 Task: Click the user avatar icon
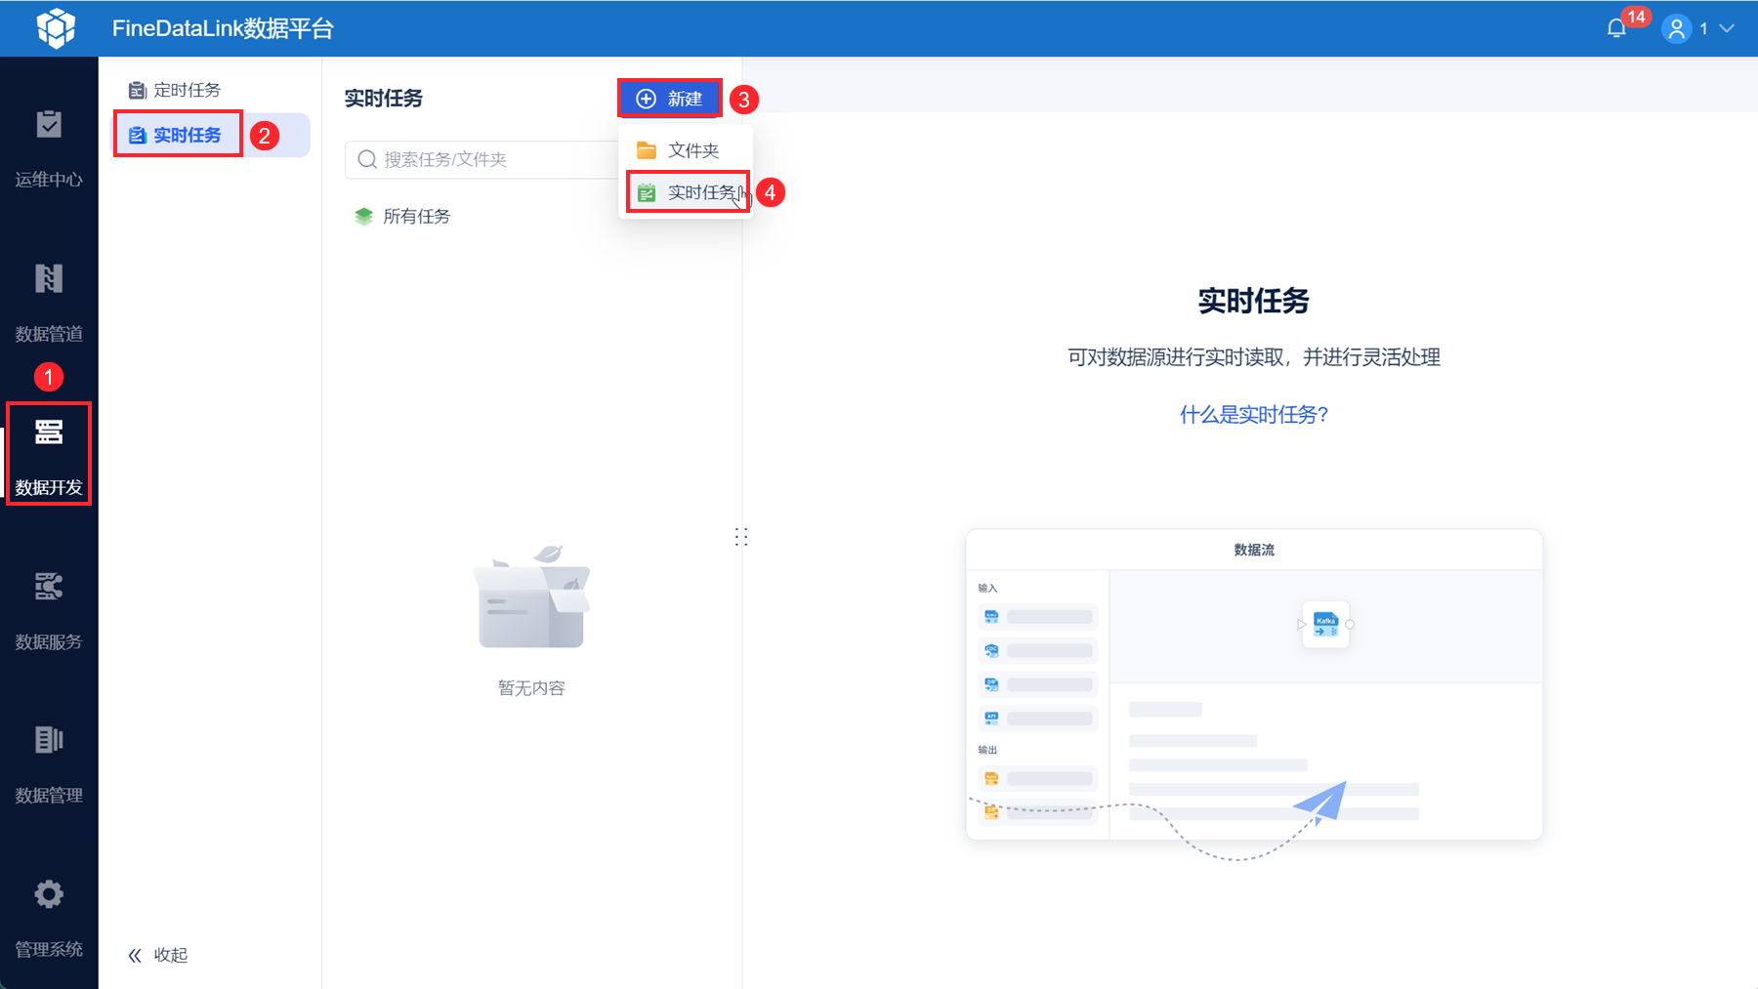[x=1676, y=29]
